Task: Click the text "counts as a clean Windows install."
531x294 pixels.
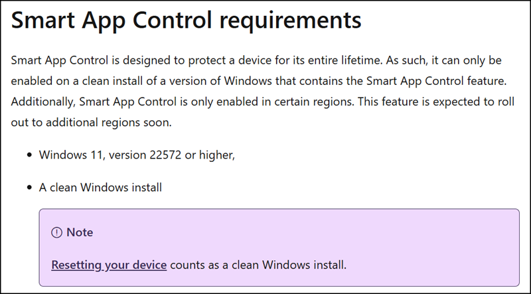Action: point(258,265)
